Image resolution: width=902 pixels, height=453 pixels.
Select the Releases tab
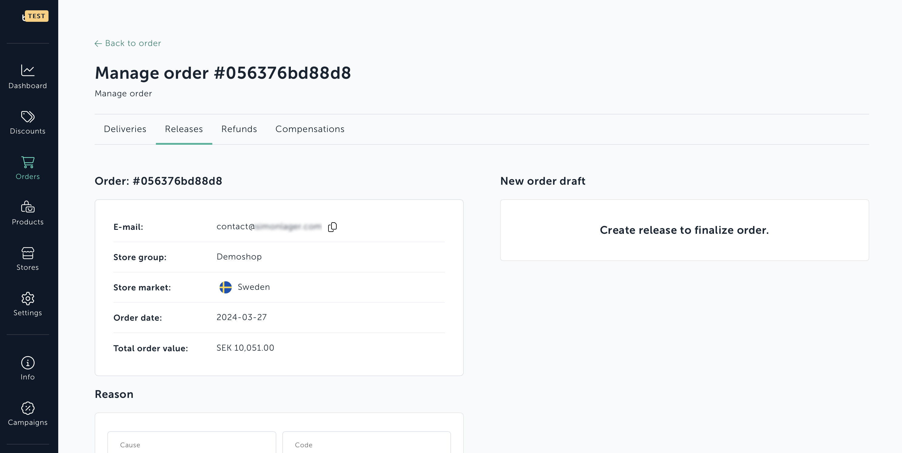pyautogui.click(x=184, y=129)
